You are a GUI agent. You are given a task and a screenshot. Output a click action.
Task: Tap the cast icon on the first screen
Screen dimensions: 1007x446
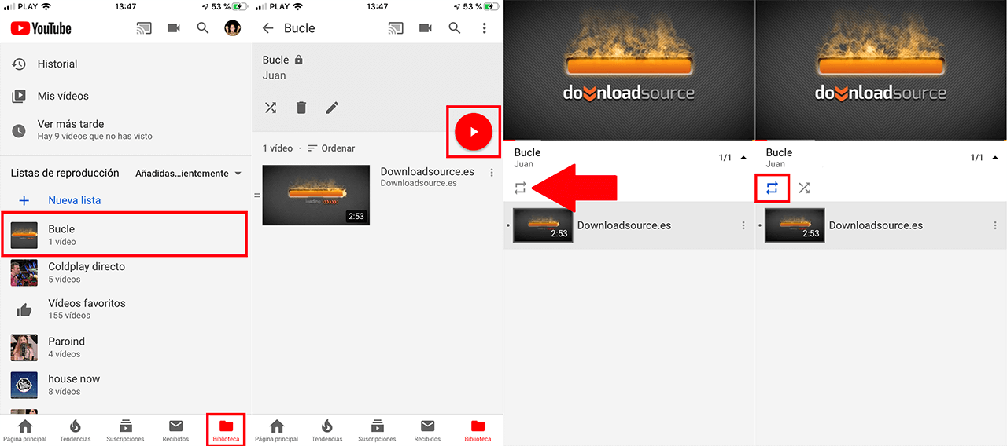(x=144, y=28)
